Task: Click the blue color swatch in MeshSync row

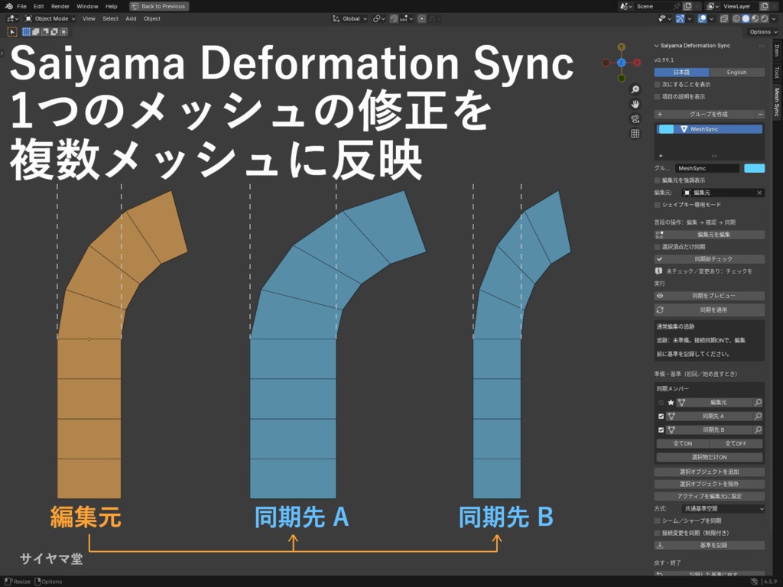Action: pyautogui.click(x=666, y=129)
